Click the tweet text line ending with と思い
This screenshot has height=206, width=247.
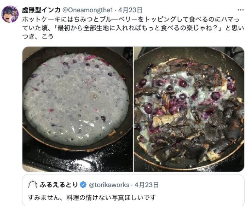pos(133,28)
